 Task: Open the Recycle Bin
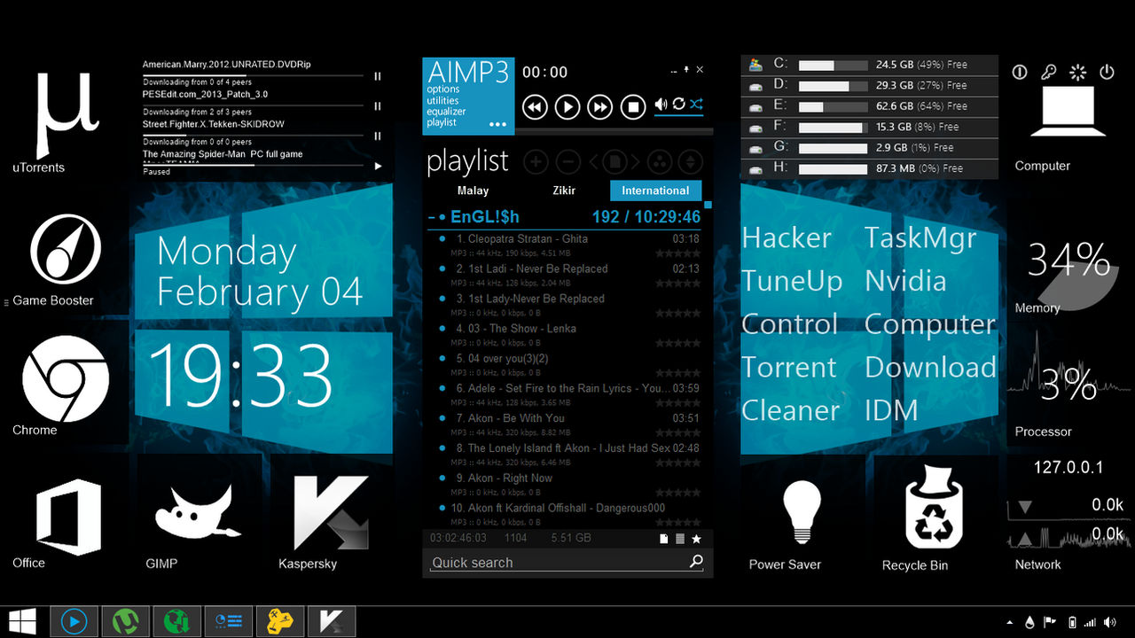click(x=934, y=508)
